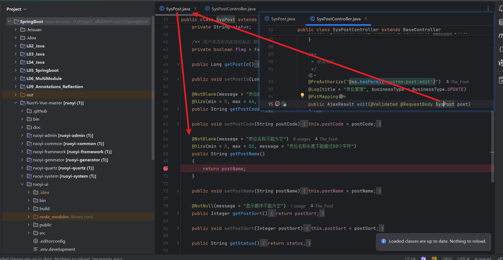This screenshot has height=260, width=503.
Task: Close the SysPost.java editor tab
Action: tap(195, 9)
